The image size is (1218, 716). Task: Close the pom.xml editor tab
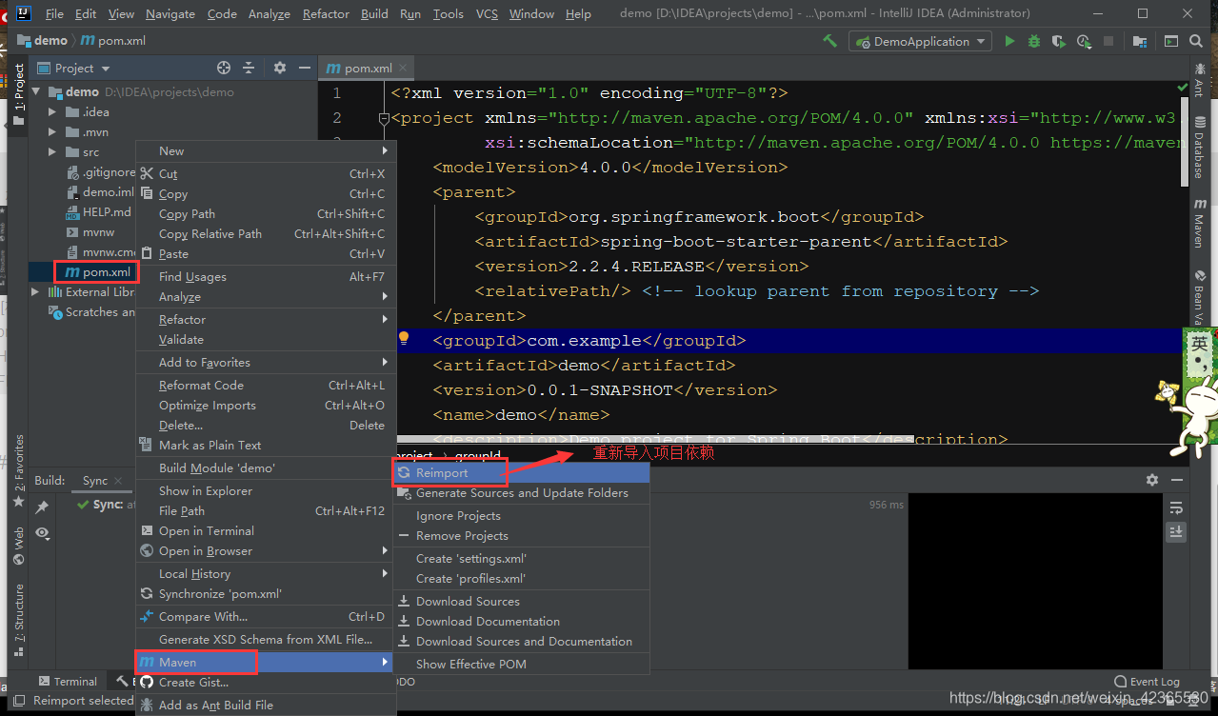click(x=403, y=68)
